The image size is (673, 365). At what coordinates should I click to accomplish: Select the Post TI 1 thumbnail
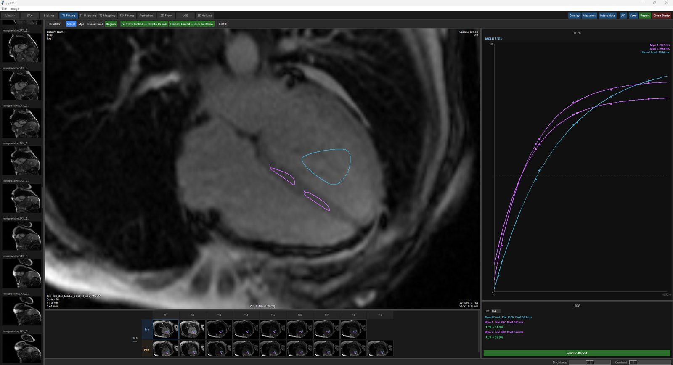[166, 349]
